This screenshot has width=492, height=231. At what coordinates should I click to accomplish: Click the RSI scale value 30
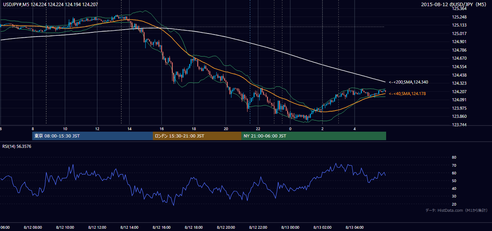pyautogui.click(x=454, y=196)
